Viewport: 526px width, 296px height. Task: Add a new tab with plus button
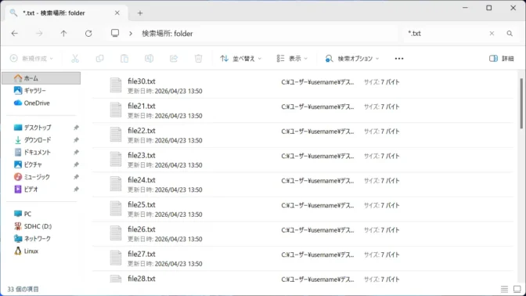tap(140, 13)
